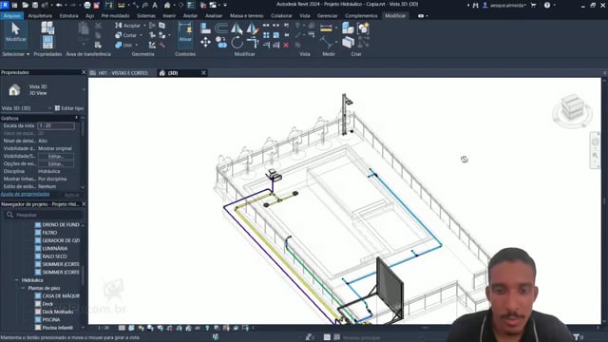
Task: Close the {3D} view tab
Action: (203, 73)
